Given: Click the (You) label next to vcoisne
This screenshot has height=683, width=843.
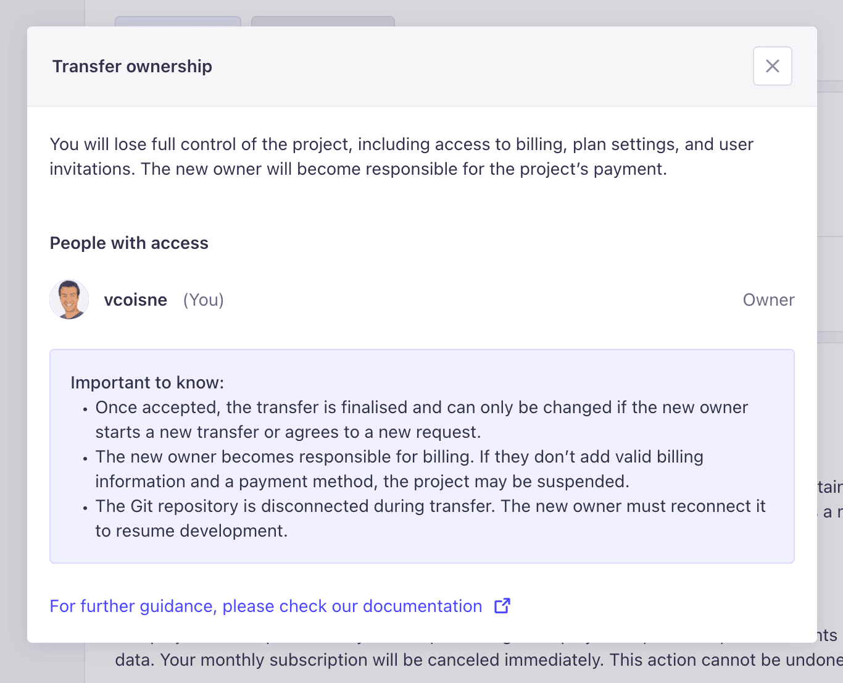Looking at the screenshot, I should pos(204,300).
